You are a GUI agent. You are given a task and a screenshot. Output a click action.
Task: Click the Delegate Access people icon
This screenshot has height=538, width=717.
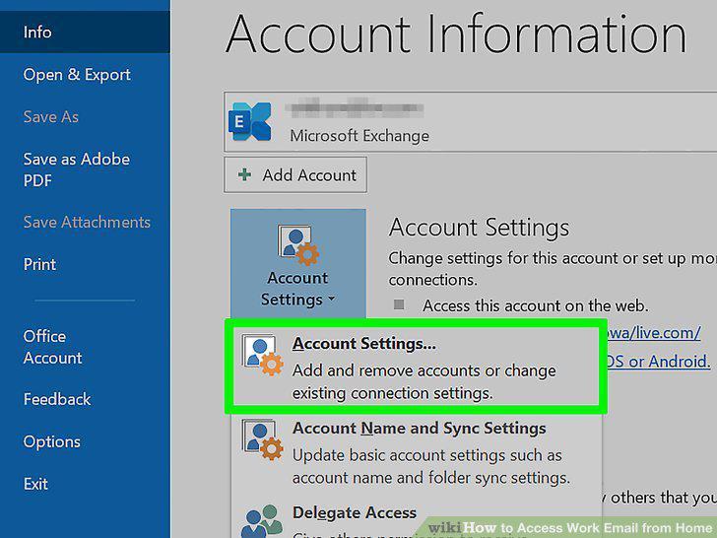[x=262, y=521]
